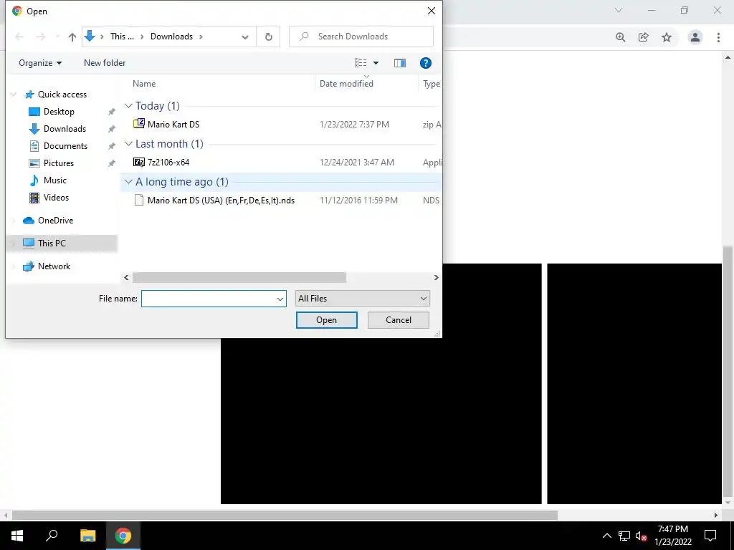This screenshot has width=734, height=550.
Task: Open the All Files type dropdown
Action: click(x=362, y=299)
